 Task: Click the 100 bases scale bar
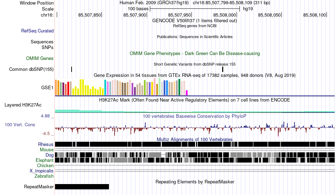click(195, 9)
